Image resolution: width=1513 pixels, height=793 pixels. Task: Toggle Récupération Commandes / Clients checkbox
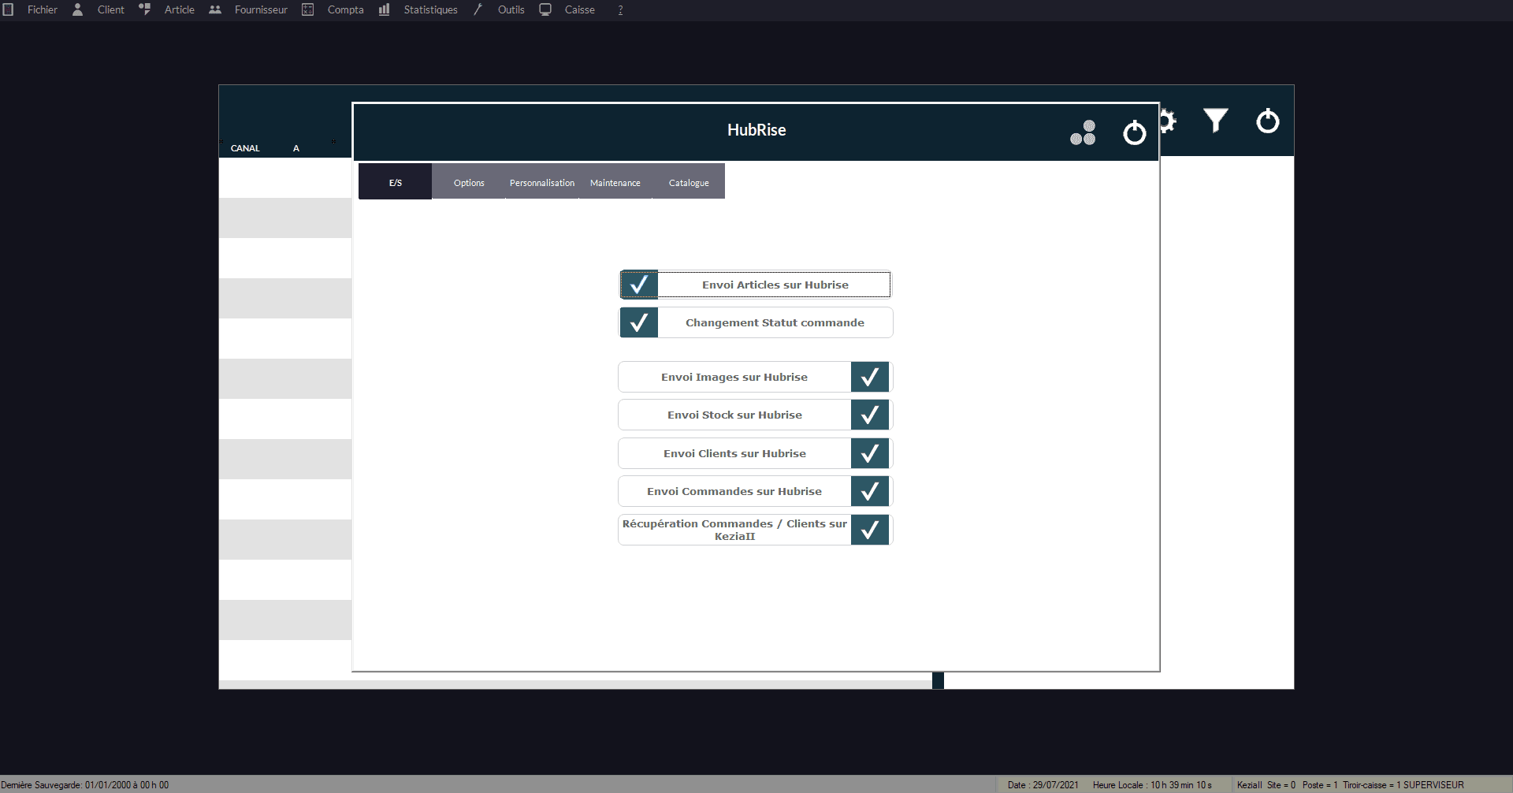(x=870, y=530)
